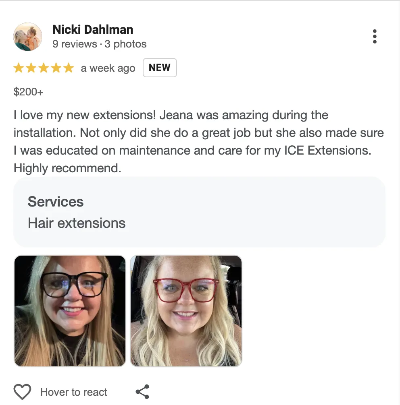Click the NEW badge
Image resolution: width=400 pixels, height=405 pixels.
[160, 68]
